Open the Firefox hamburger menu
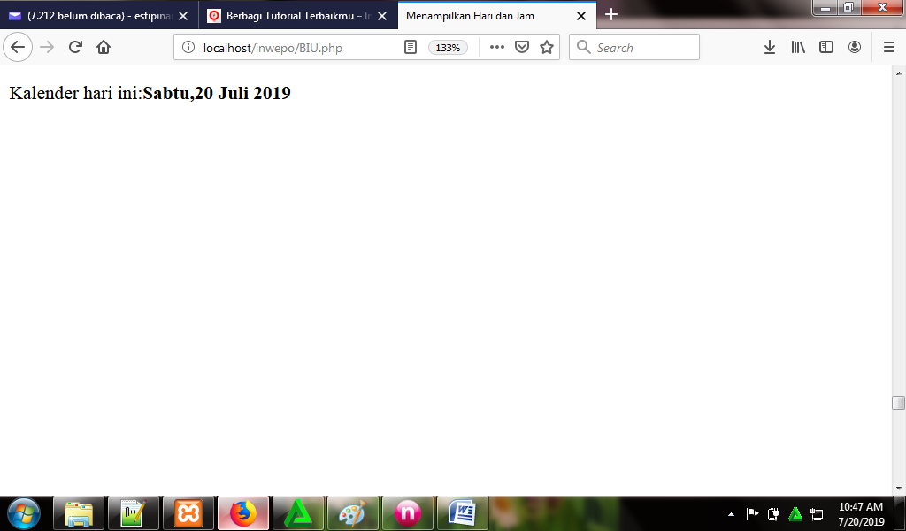906x531 pixels. pyautogui.click(x=889, y=48)
